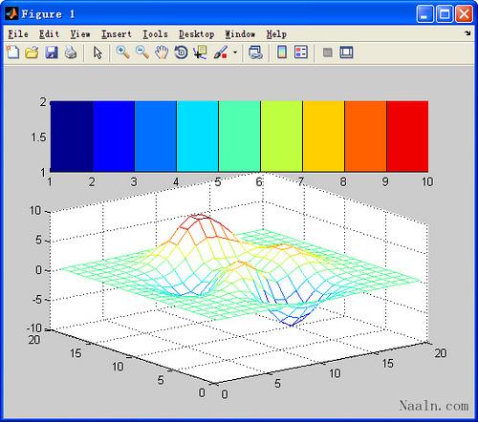Save the figure with floppy disk icon

pyautogui.click(x=52, y=53)
